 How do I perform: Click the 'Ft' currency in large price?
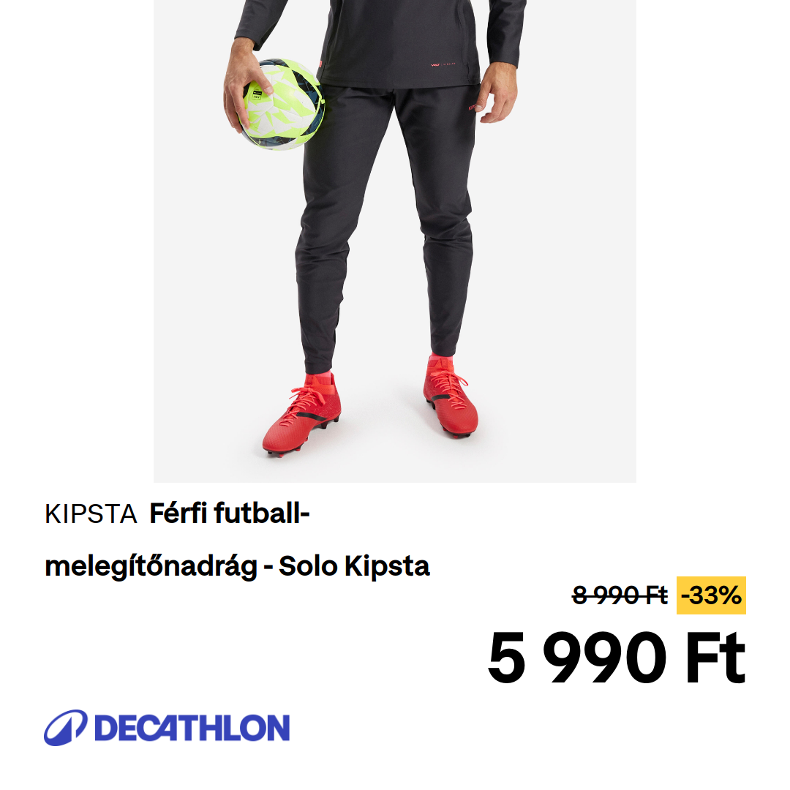click(715, 658)
